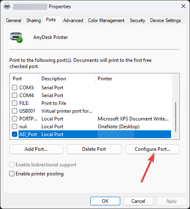Screen dimensions: 190x209
Task: Open the Sharing tab
Action: (34, 20)
